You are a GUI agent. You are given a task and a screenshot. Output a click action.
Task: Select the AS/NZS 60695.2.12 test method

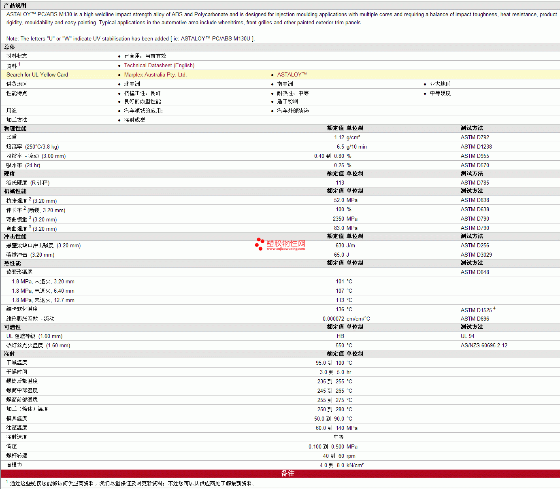tap(484, 345)
